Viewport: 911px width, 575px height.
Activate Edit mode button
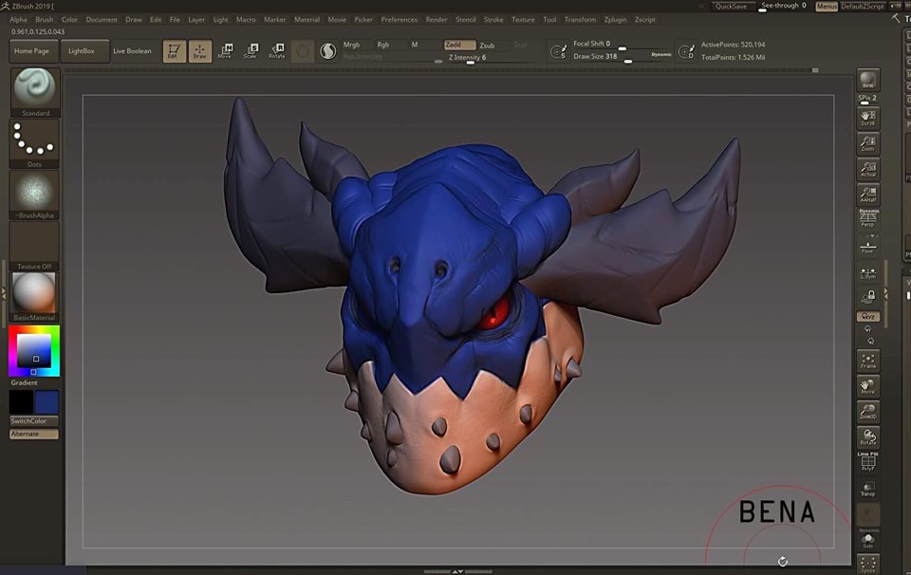(174, 51)
